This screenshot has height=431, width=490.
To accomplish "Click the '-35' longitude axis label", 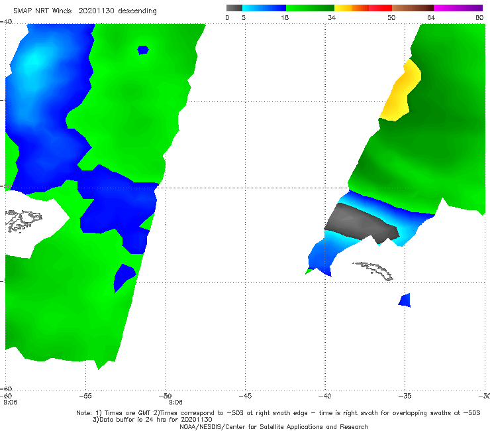I will 405,396.
